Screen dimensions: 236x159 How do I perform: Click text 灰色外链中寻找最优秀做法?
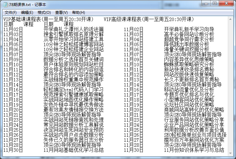coord(73,105)
